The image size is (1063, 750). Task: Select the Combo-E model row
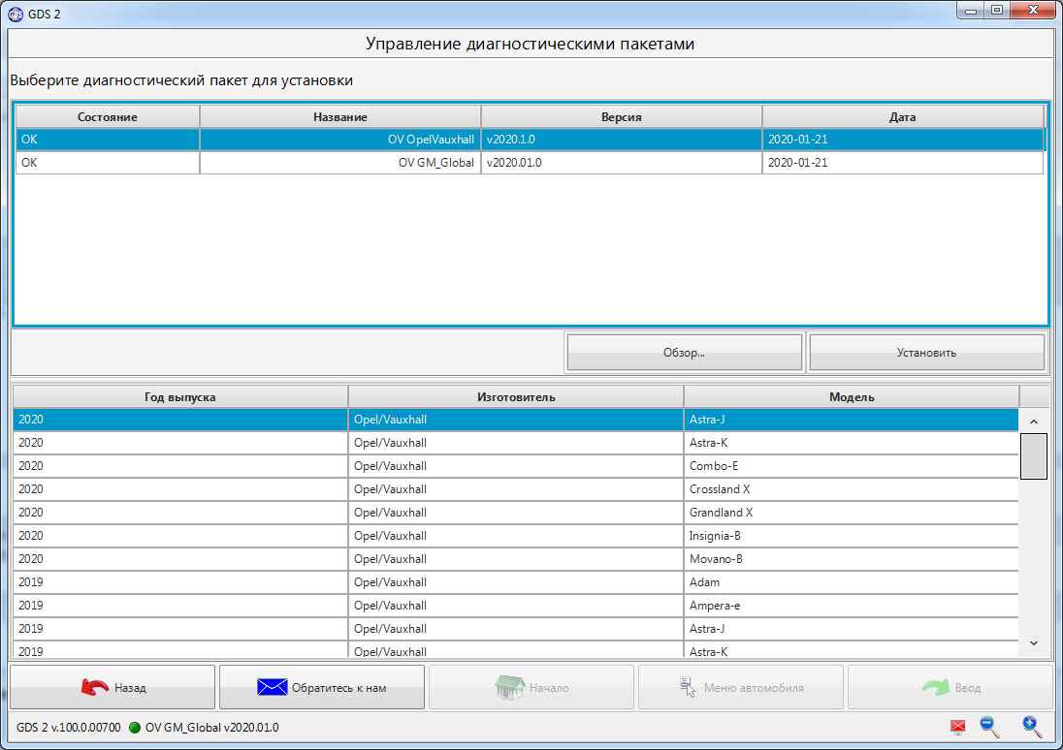coord(516,466)
